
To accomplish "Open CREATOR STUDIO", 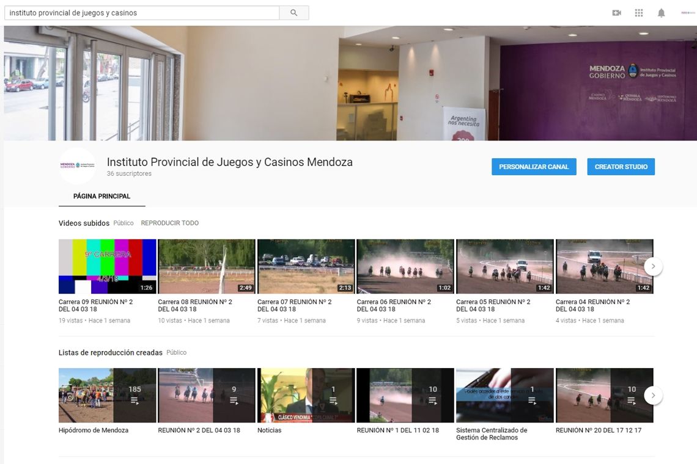I will point(621,167).
